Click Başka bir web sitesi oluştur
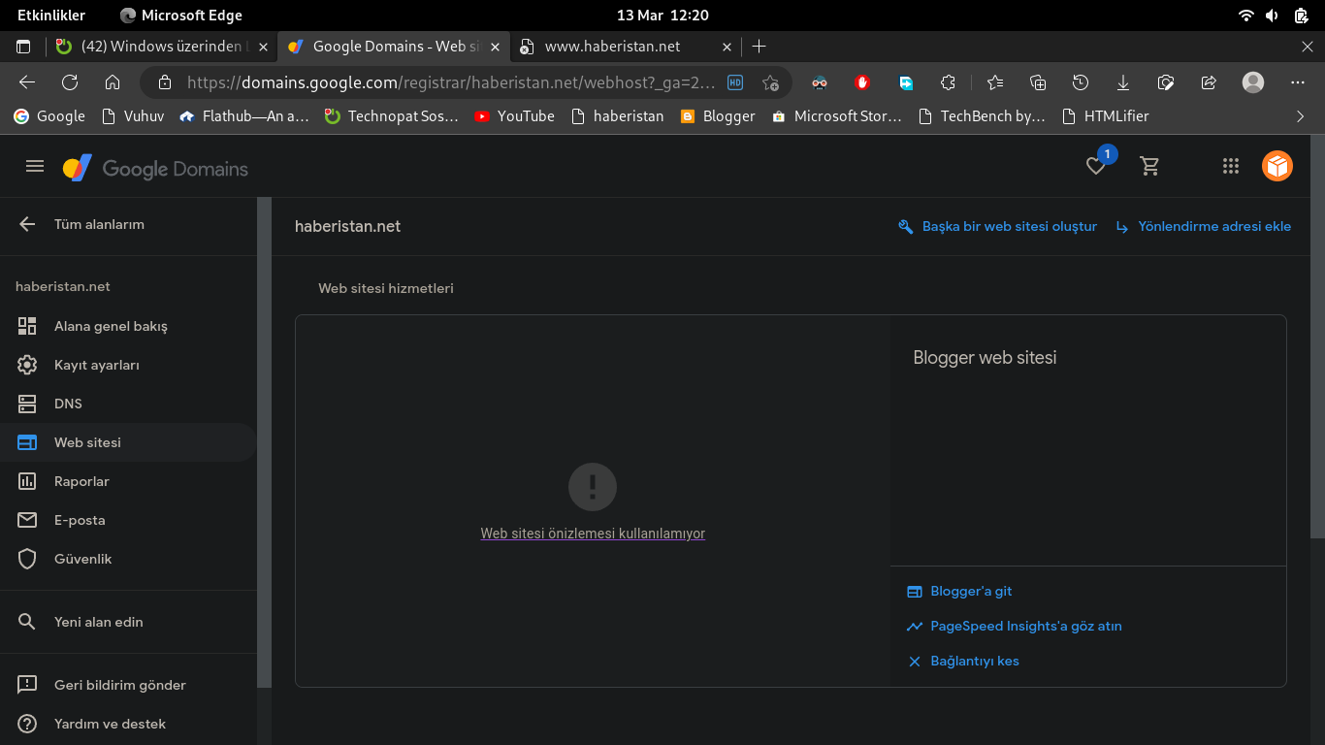This screenshot has height=745, width=1325. click(x=997, y=226)
